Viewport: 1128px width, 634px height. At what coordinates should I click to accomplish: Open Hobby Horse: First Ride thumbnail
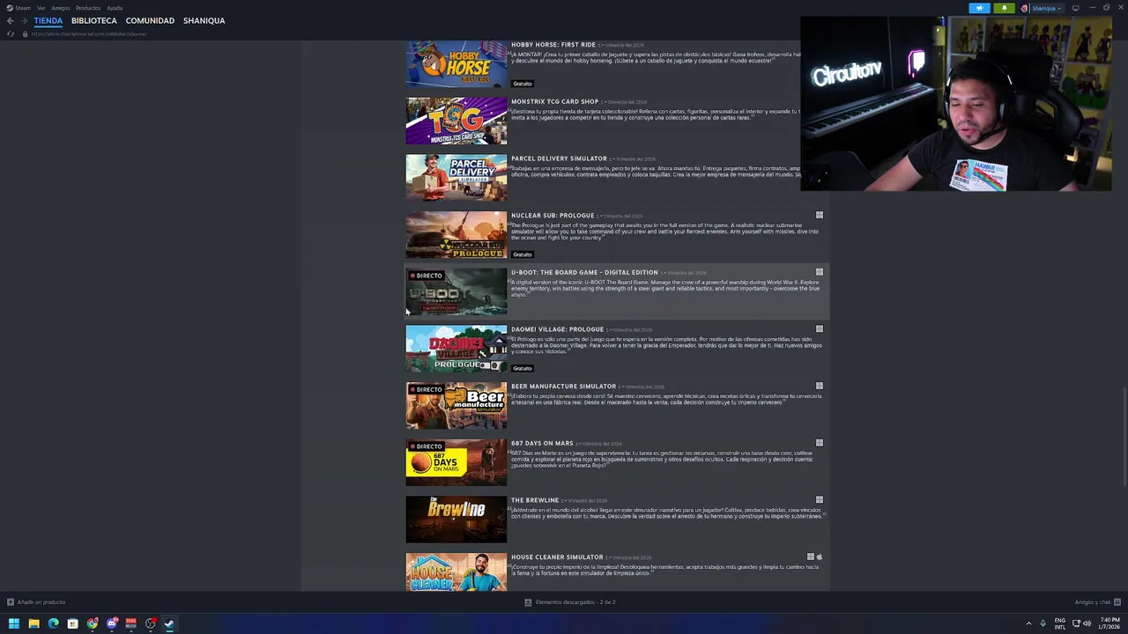point(456,63)
